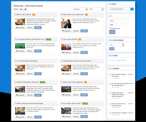Screen dimensions: 146x122
Task: Download the Nikon D30 Camera document
Action: pyautogui.click(x=20, y=28)
